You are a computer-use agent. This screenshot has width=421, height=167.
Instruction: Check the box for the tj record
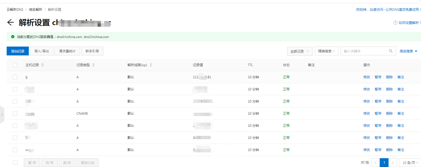point(15,77)
